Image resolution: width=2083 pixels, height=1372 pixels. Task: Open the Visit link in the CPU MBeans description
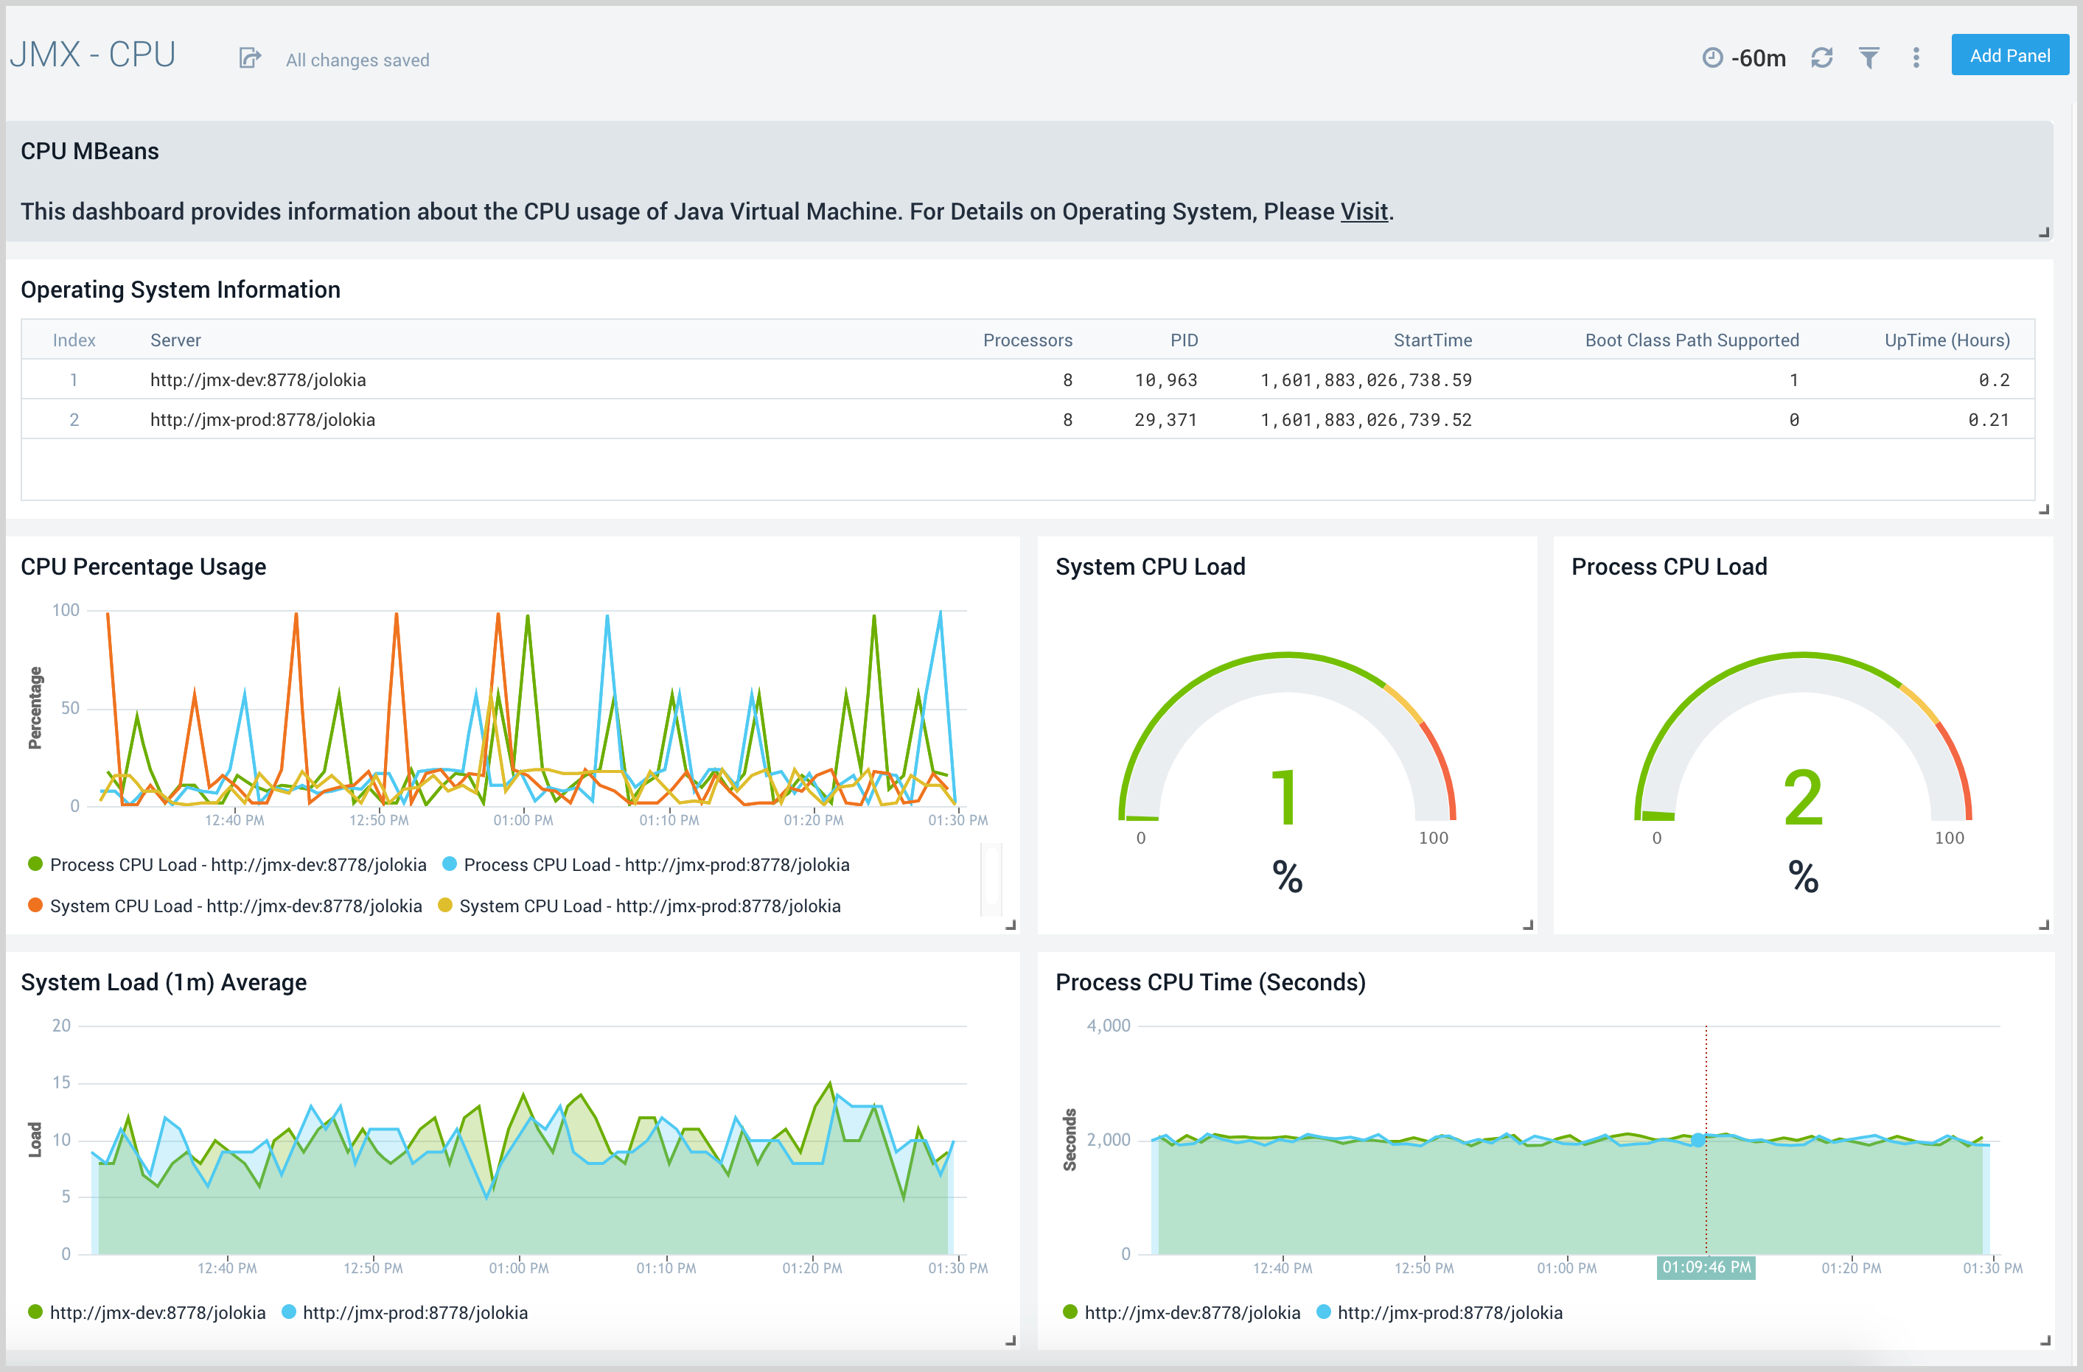1364,211
